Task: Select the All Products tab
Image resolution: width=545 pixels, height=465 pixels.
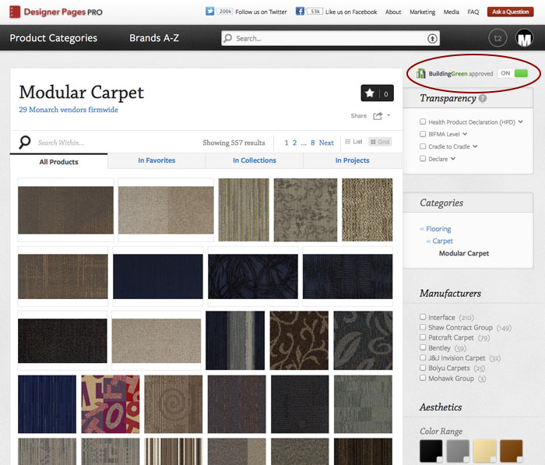Action: click(x=58, y=162)
